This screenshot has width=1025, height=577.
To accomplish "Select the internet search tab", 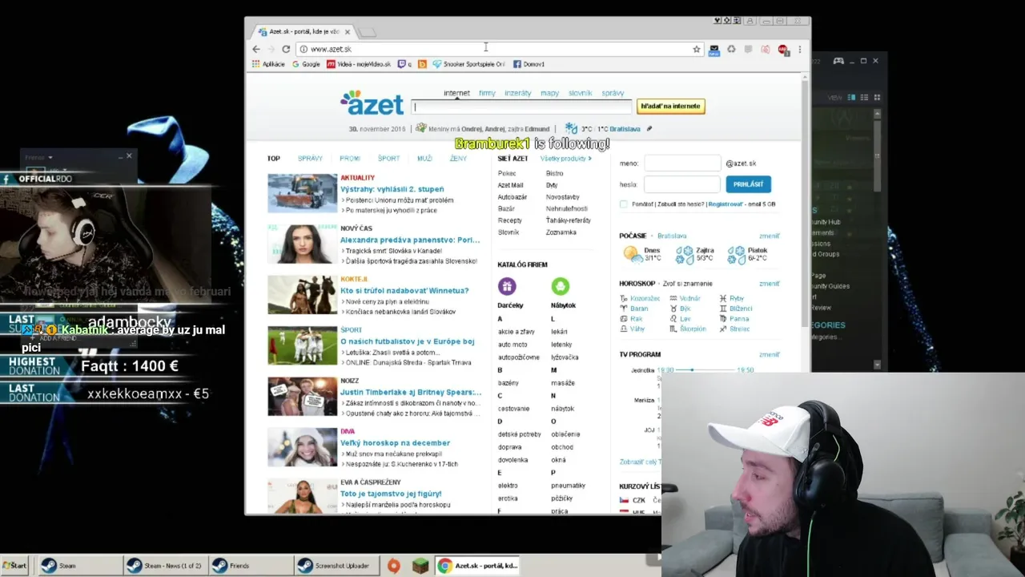I will (456, 93).
